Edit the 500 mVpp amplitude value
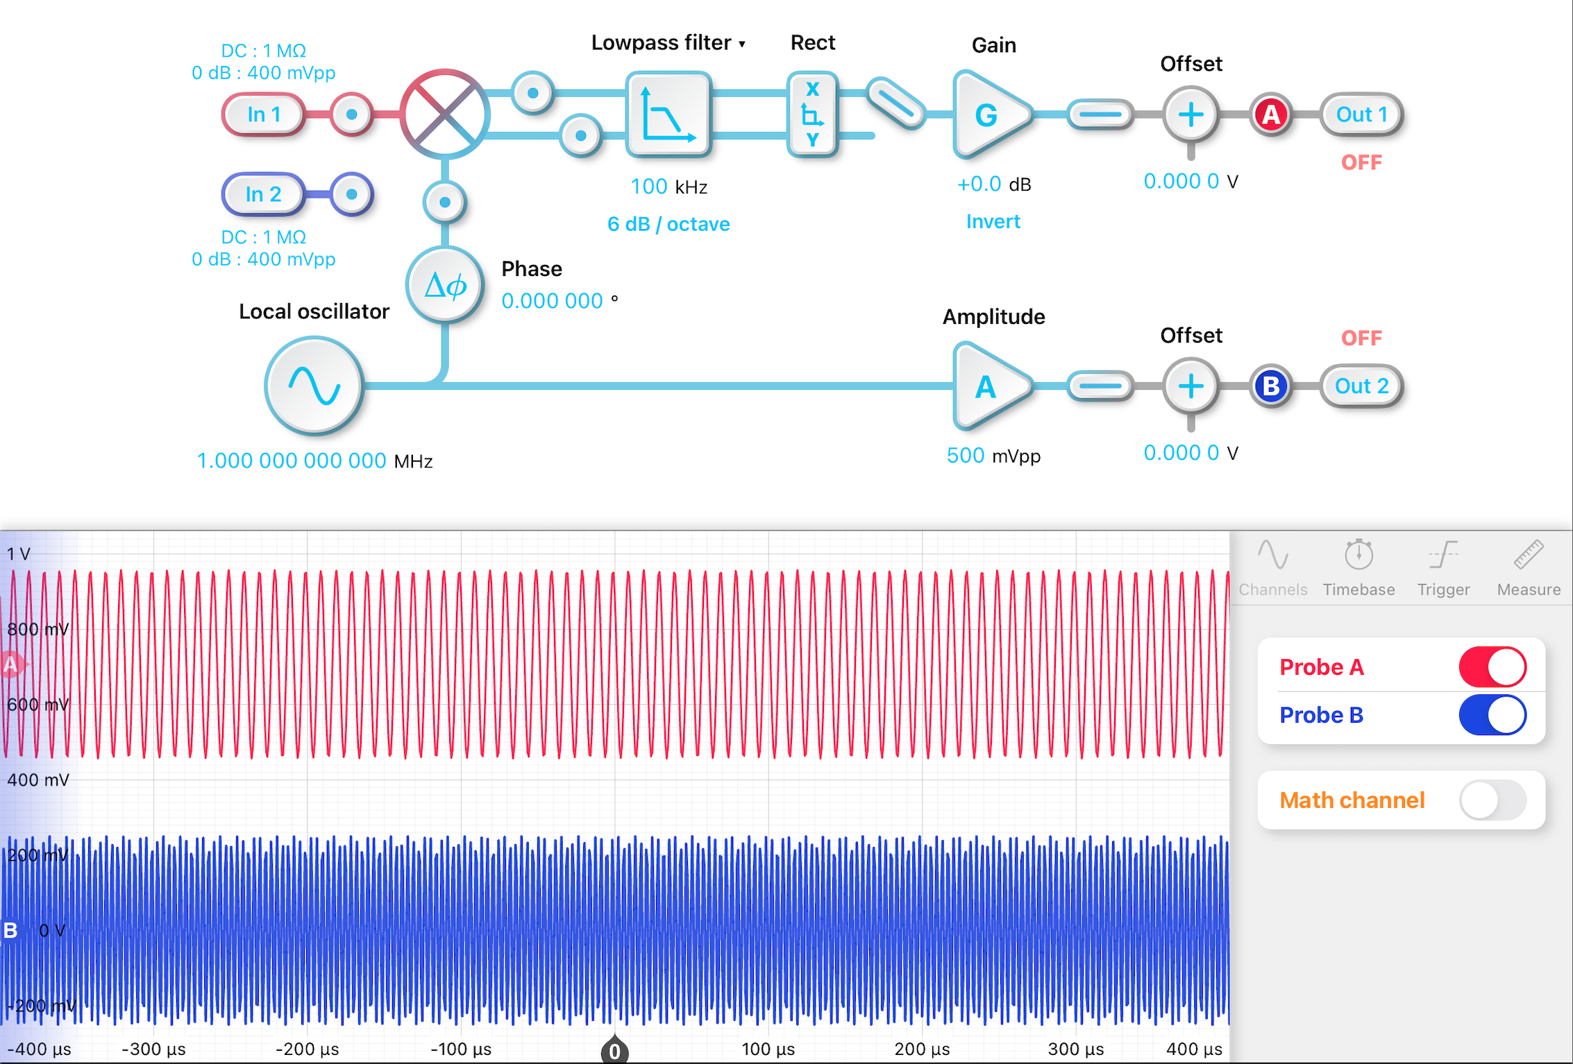Image resolution: width=1573 pixels, height=1064 pixels. 966,456
